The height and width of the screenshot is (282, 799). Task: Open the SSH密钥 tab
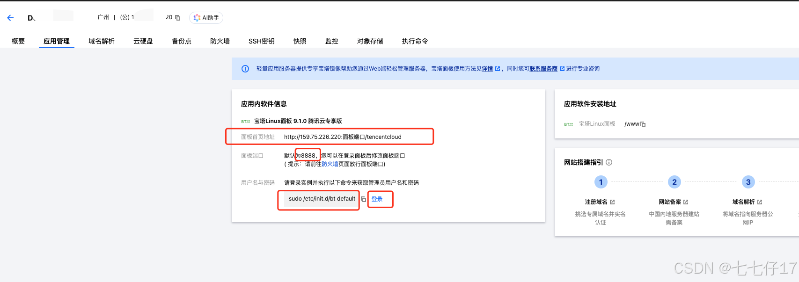point(262,41)
